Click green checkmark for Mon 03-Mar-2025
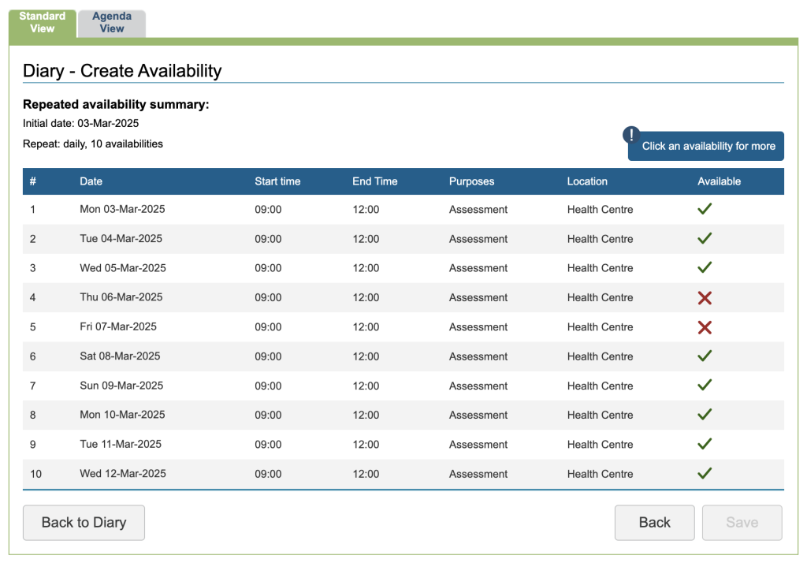The width and height of the screenshot is (807, 563). [705, 209]
